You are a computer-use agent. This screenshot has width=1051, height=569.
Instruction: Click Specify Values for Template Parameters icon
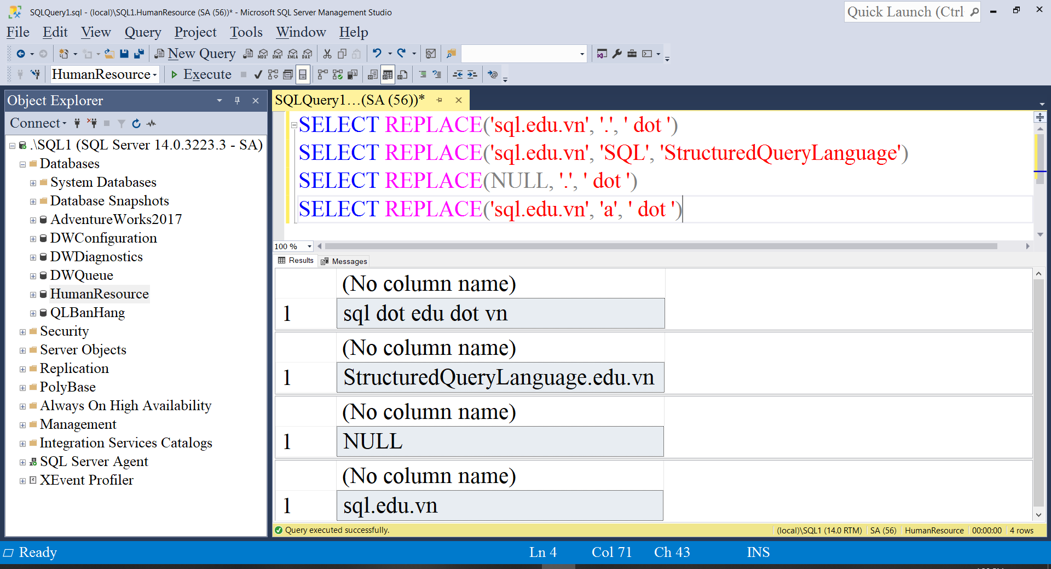pos(493,74)
